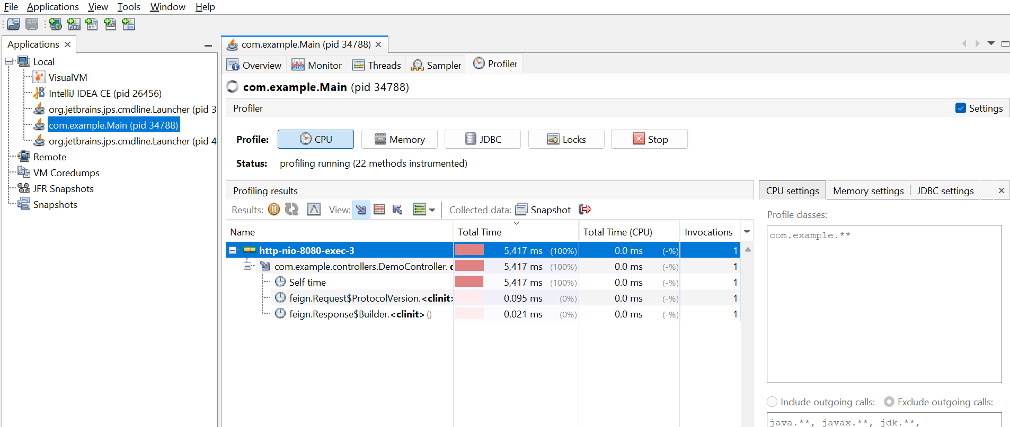Select the Exclude outgoing calls radio button
This screenshot has height=427, width=1010.
(x=889, y=402)
